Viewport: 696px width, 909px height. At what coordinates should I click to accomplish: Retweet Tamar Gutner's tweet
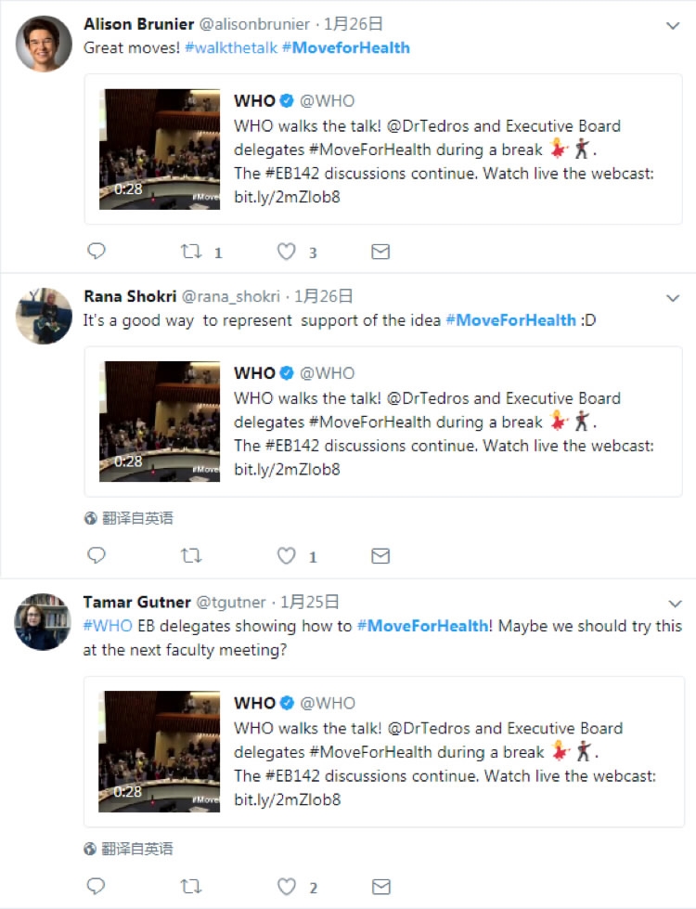pyautogui.click(x=190, y=887)
